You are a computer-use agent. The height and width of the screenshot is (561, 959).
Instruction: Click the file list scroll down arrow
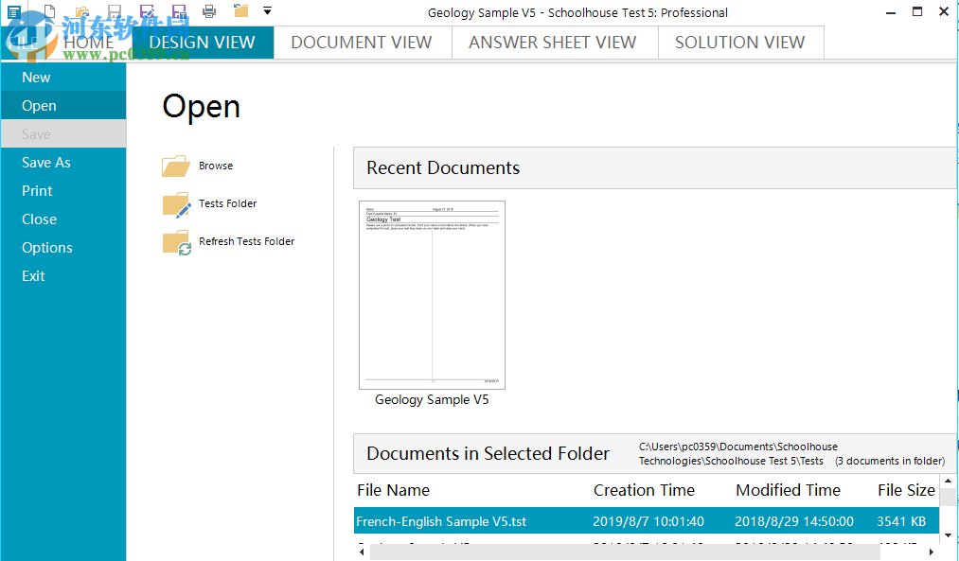point(948,536)
